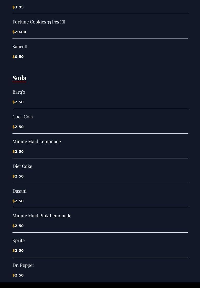Click the $0.50 Sauce price

pyautogui.click(x=18, y=57)
